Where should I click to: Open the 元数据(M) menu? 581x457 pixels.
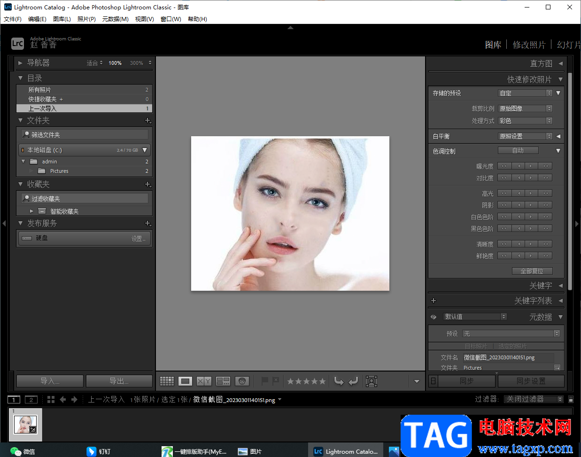pyautogui.click(x=115, y=19)
